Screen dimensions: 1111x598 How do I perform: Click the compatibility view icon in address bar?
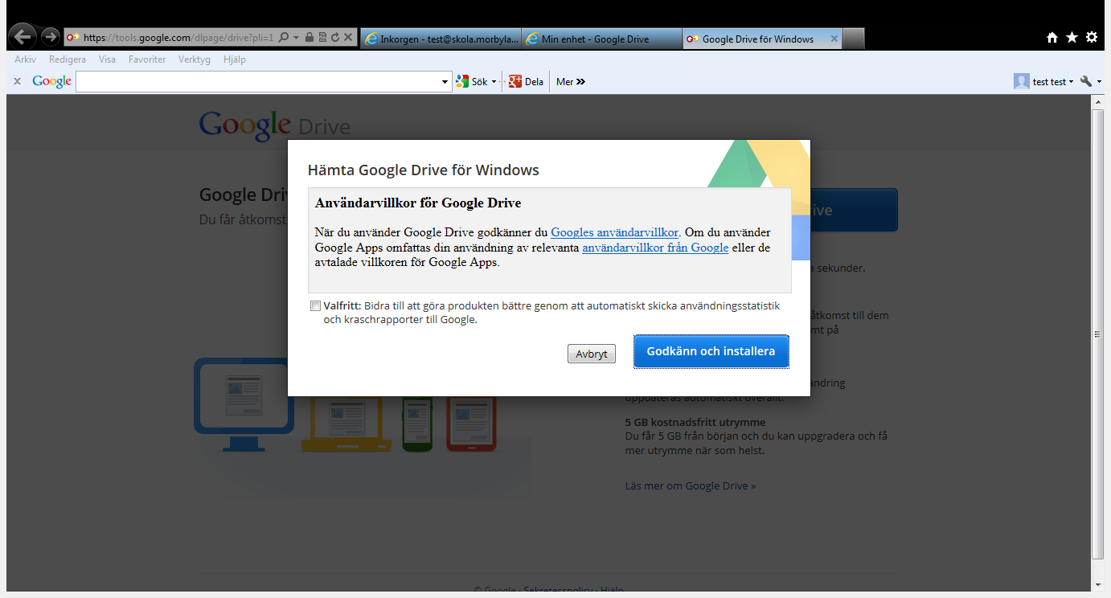tap(322, 37)
